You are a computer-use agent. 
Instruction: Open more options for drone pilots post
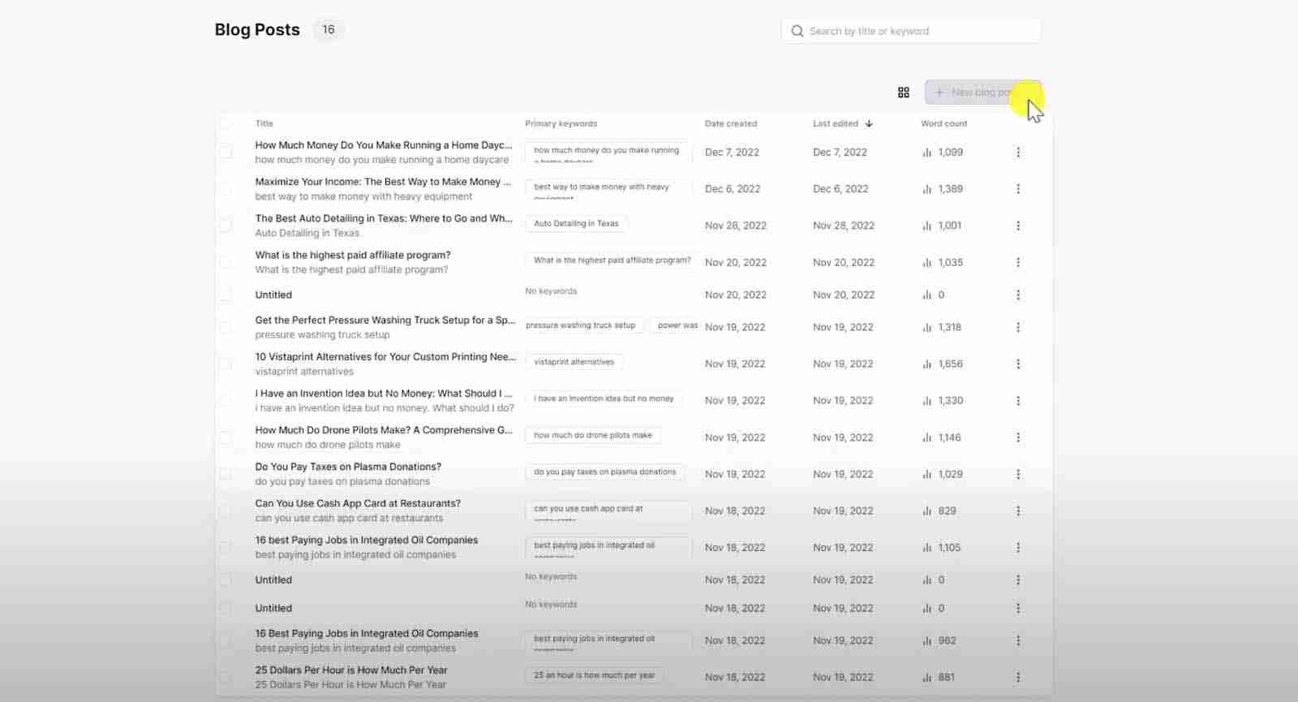click(1018, 437)
